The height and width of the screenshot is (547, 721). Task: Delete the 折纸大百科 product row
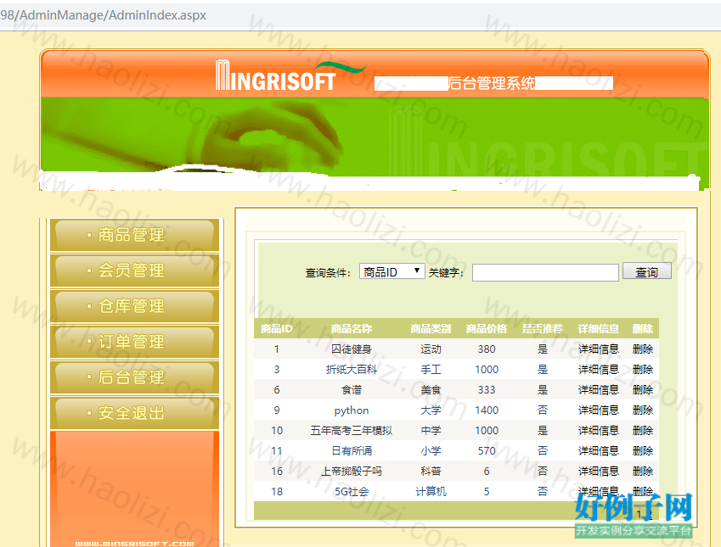(642, 369)
